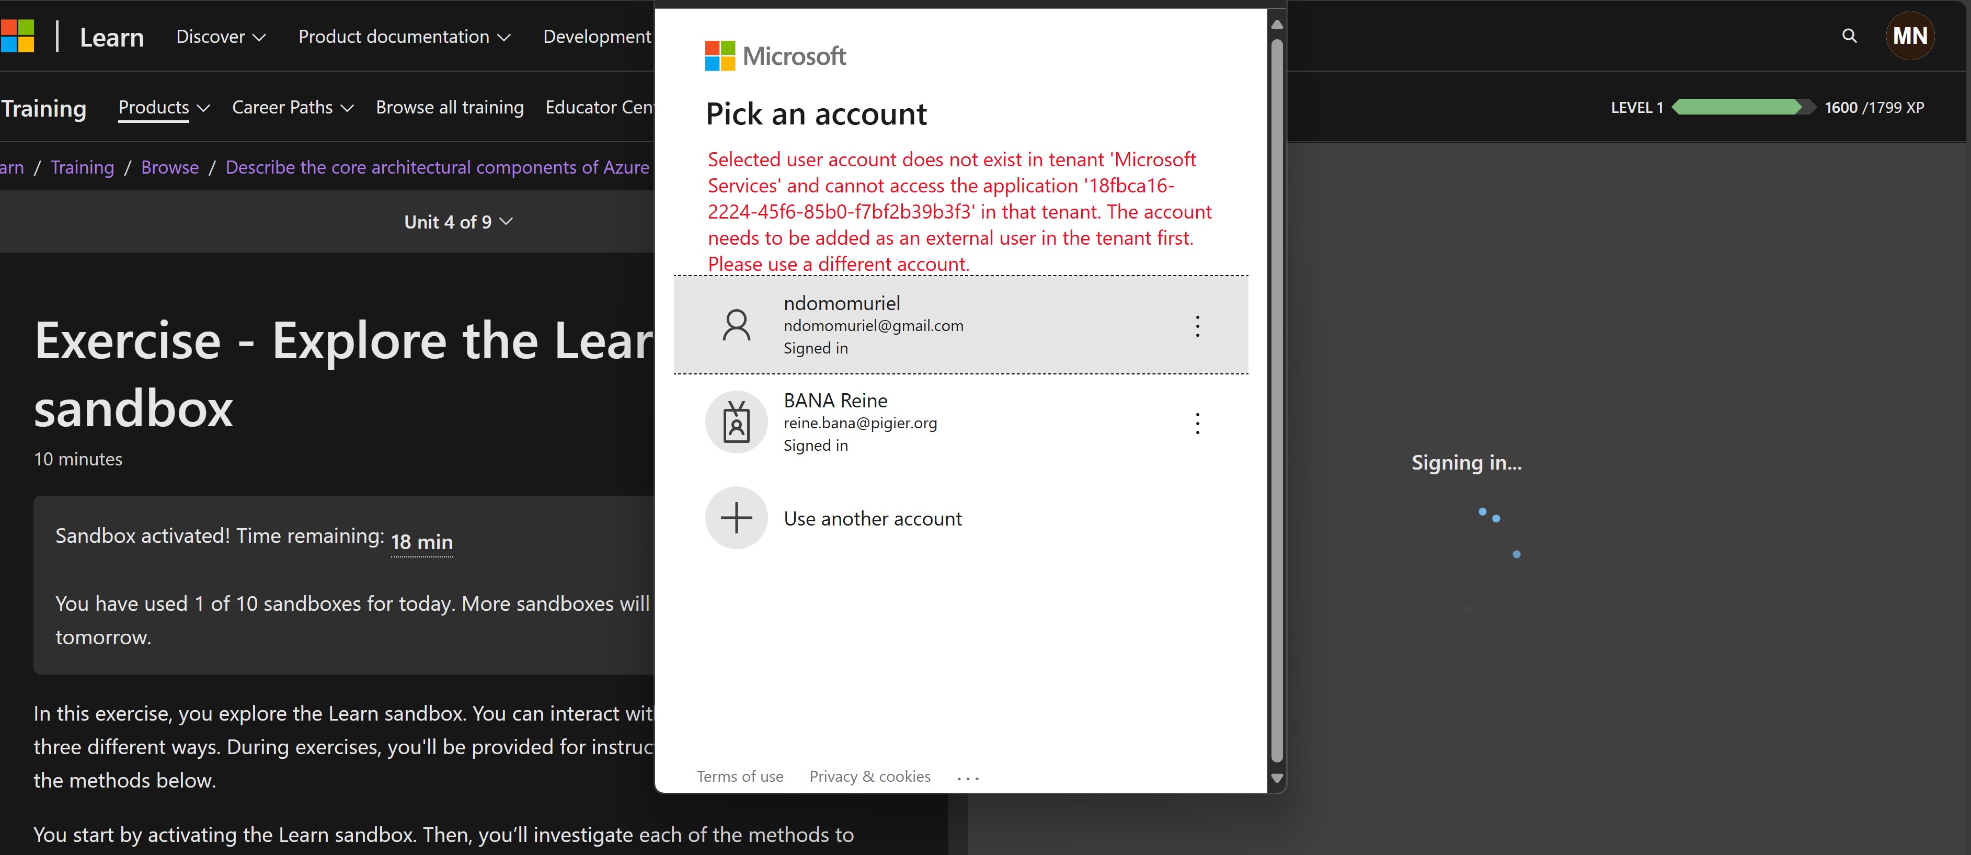Open options menu for BANA Reine account
The image size is (1971, 855).
click(x=1197, y=423)
